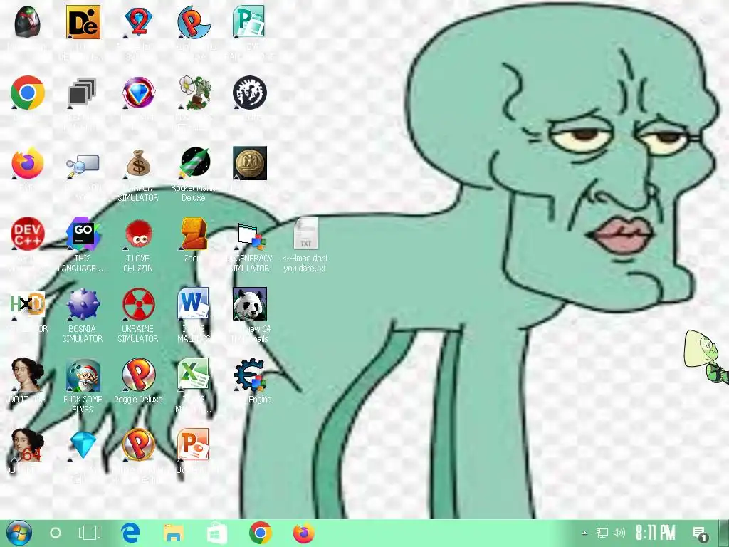Open the portrait icon with red 64

pyautogui.click(x=28, y=446)
